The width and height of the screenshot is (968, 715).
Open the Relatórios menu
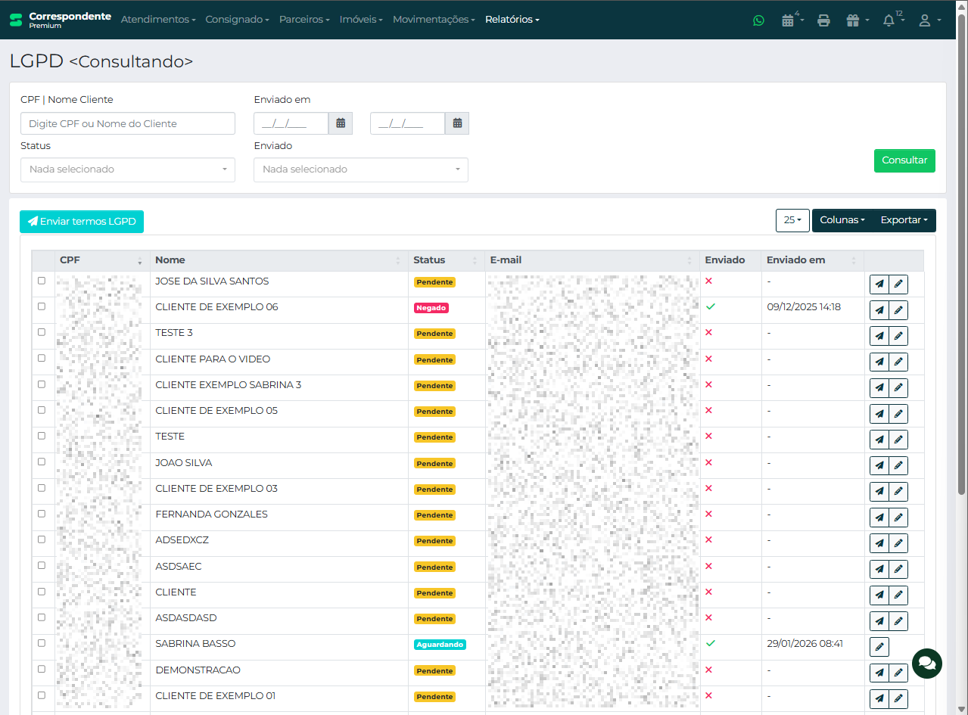tap(512, 20)
